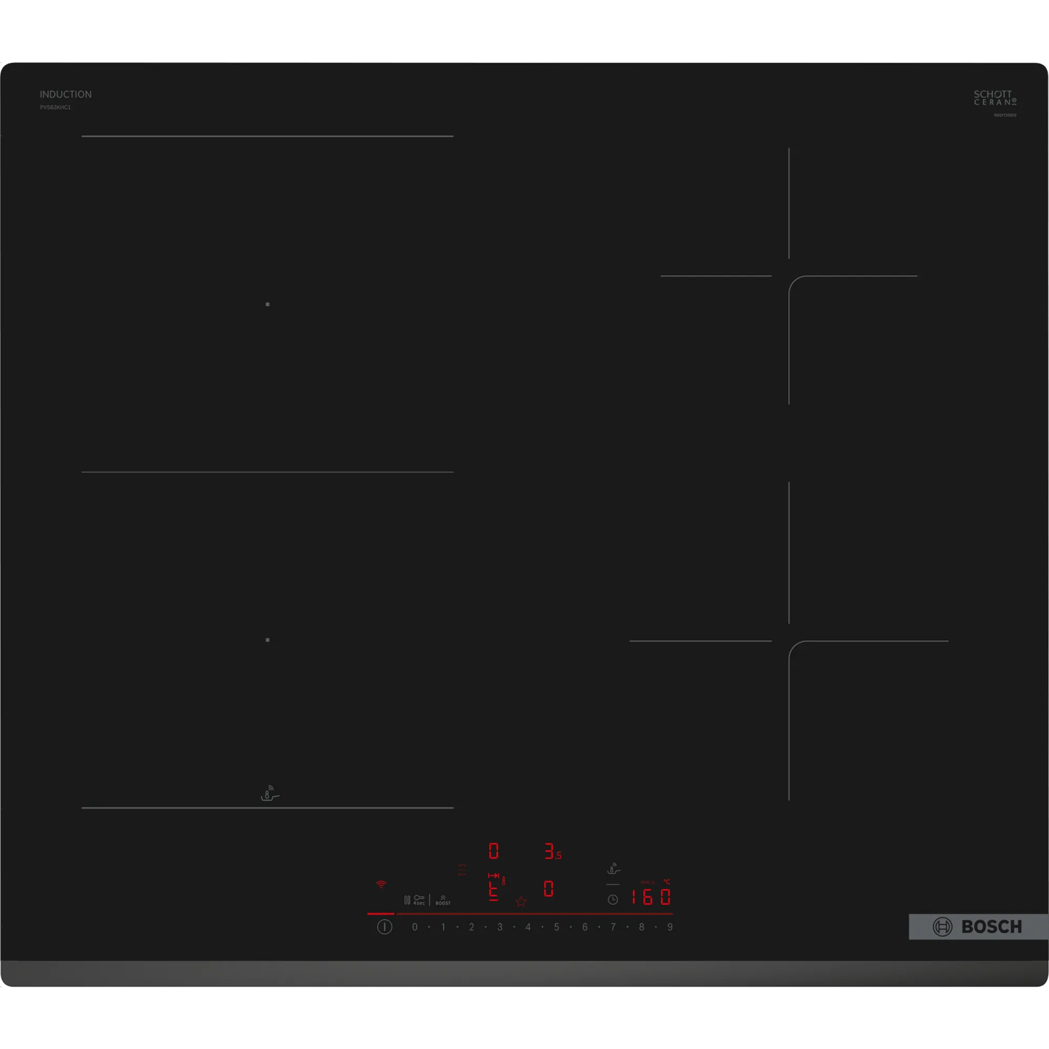The image size is (1049, 1049).
Task: Set power level to 5 on slider
Action: [557, 927]
